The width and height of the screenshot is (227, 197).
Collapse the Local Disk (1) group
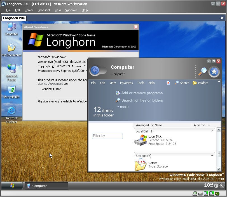[212, 131]
